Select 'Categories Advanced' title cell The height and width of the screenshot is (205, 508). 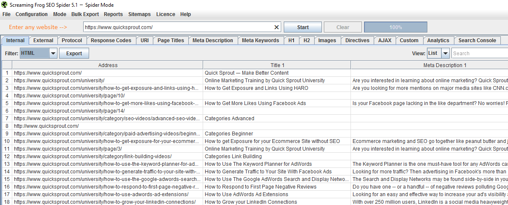click(x=277, y=119)
